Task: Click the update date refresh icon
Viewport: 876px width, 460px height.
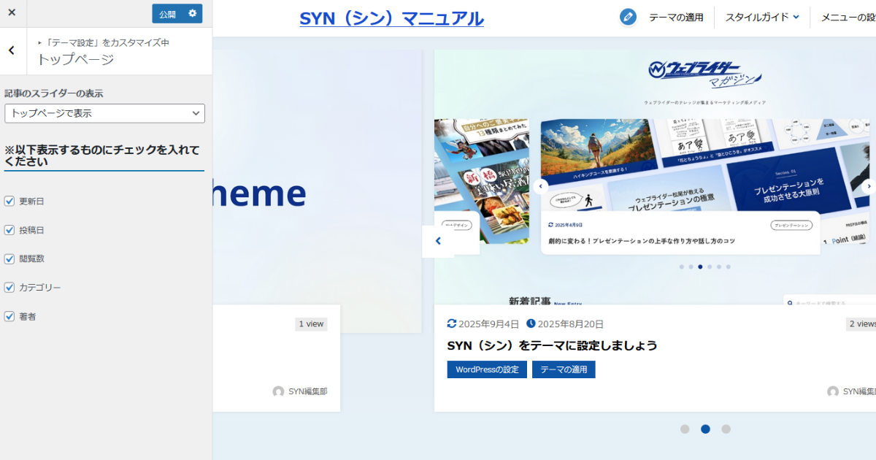Action: (x=452, y=323)
